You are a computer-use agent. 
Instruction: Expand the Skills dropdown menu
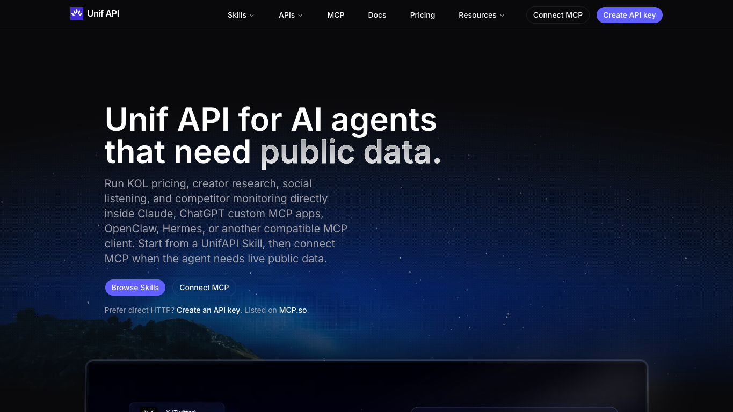point(241,15)
